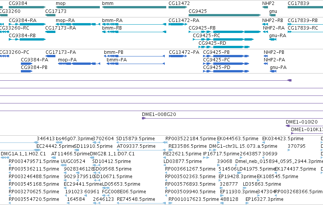This screenshot has height=205, width=323.
Task: Select the NHP2 gene label
Action: [268, 3]
